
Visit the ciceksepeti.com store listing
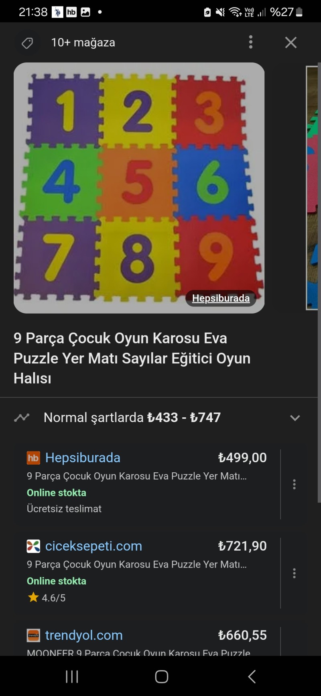coord(93,546)
